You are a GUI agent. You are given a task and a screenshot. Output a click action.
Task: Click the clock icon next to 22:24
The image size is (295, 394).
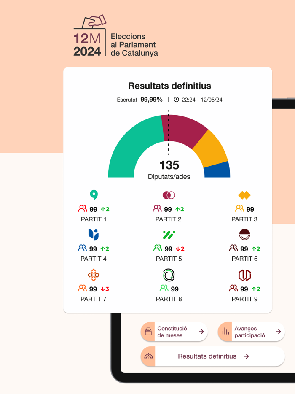point(177,100)
